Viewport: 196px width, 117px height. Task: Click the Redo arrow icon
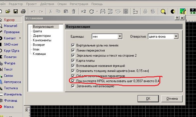[41, 12]
